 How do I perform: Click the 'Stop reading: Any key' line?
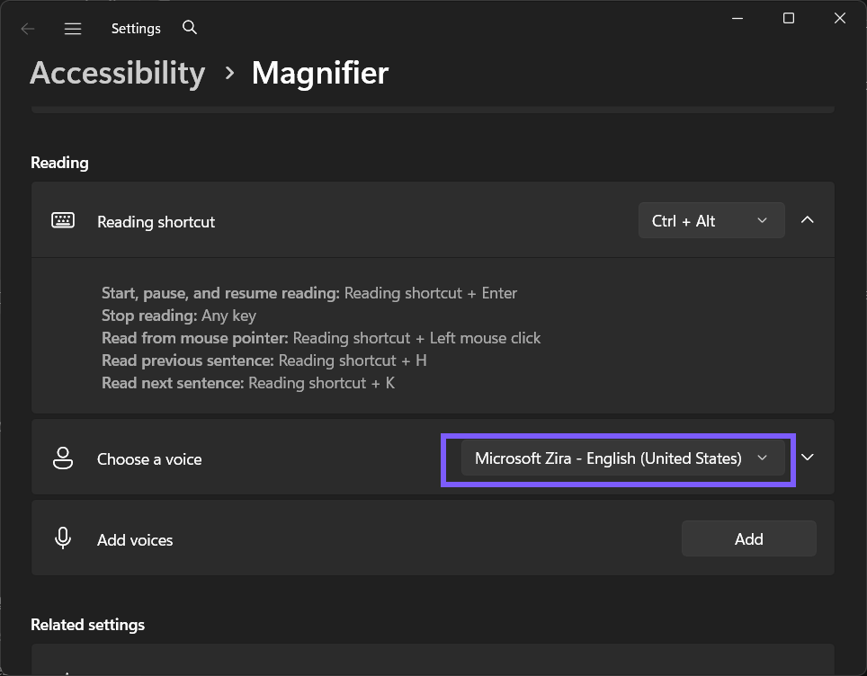pyautogui.click(x=179, y=316)
